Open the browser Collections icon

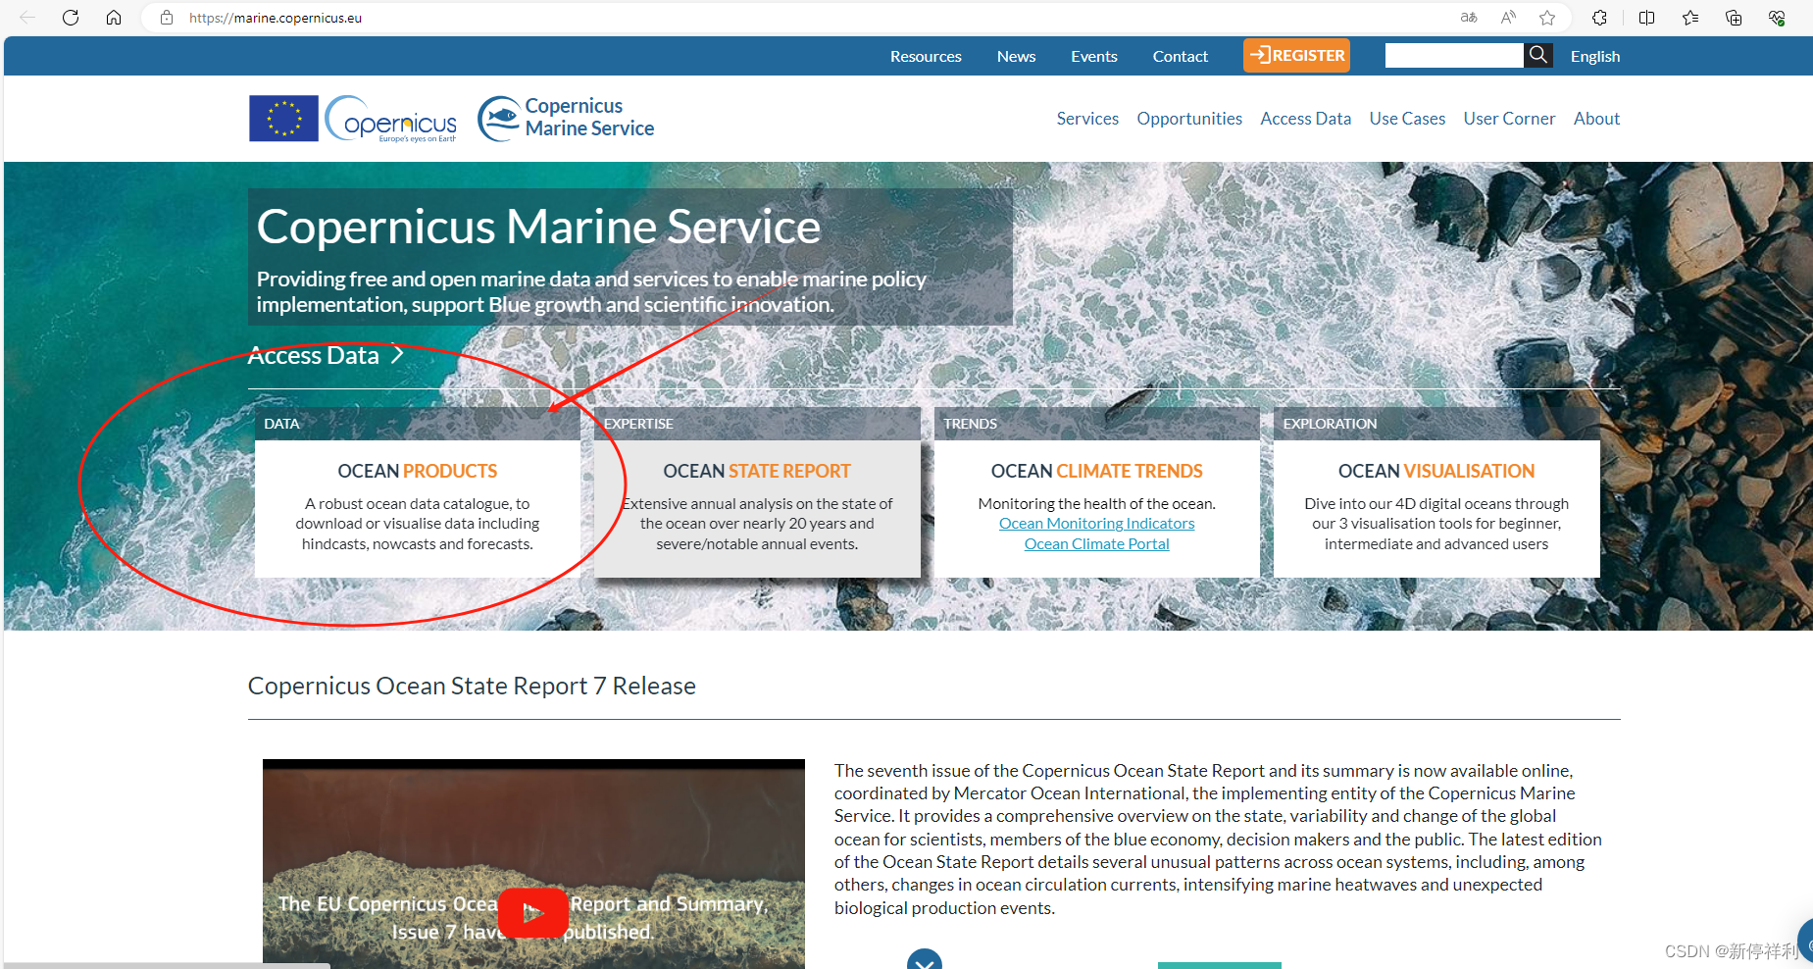tap(1734, 18)
